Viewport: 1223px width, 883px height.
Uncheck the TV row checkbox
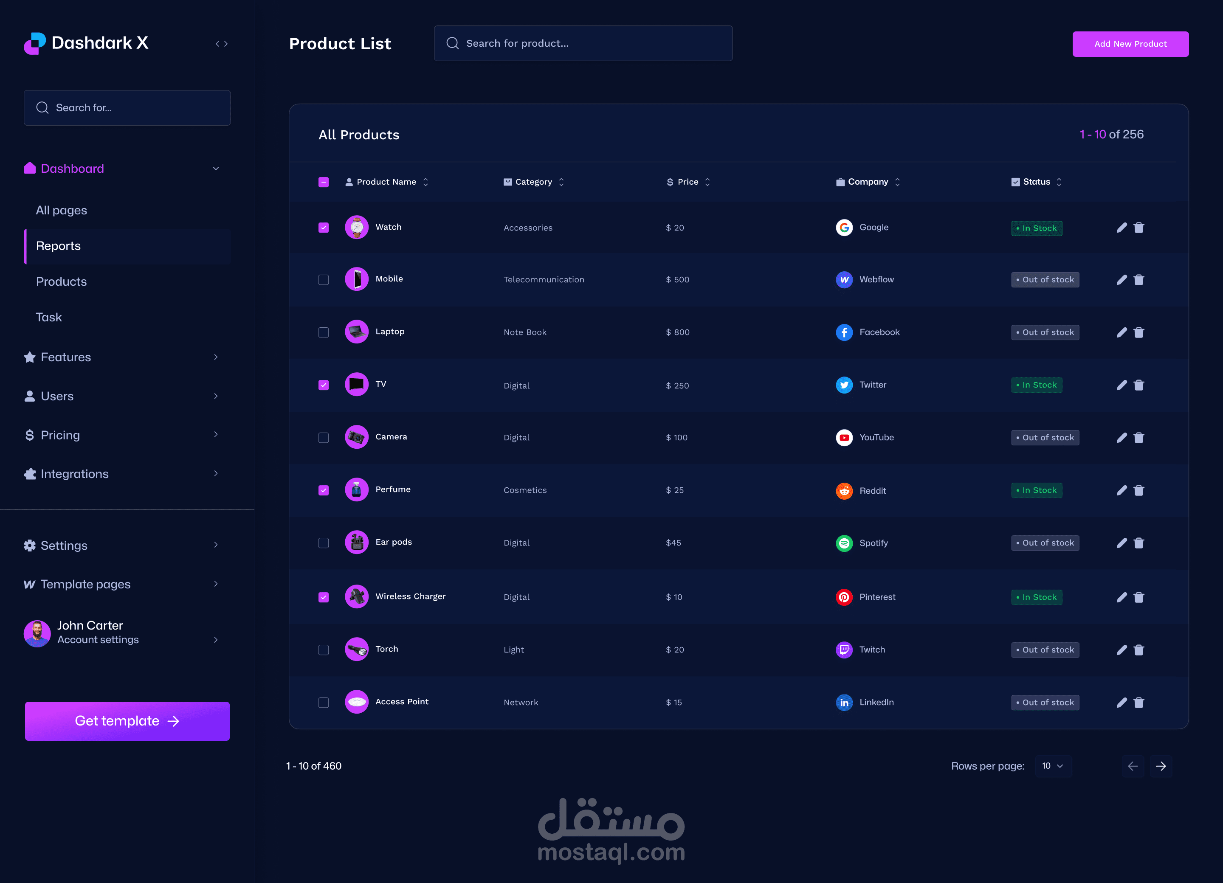(x=324, y=385)
